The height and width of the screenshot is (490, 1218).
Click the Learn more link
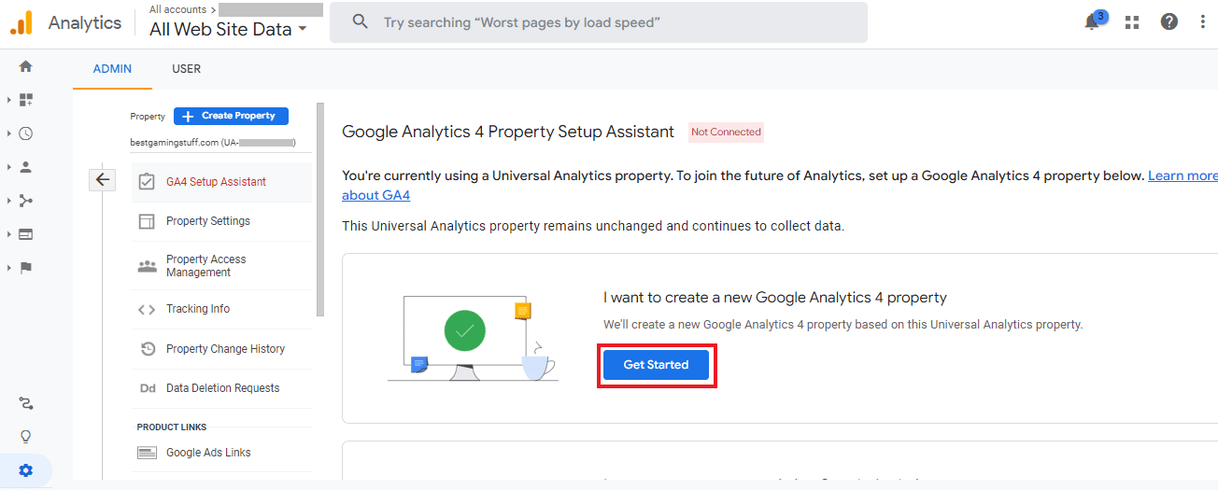(x=1183, y=175)
